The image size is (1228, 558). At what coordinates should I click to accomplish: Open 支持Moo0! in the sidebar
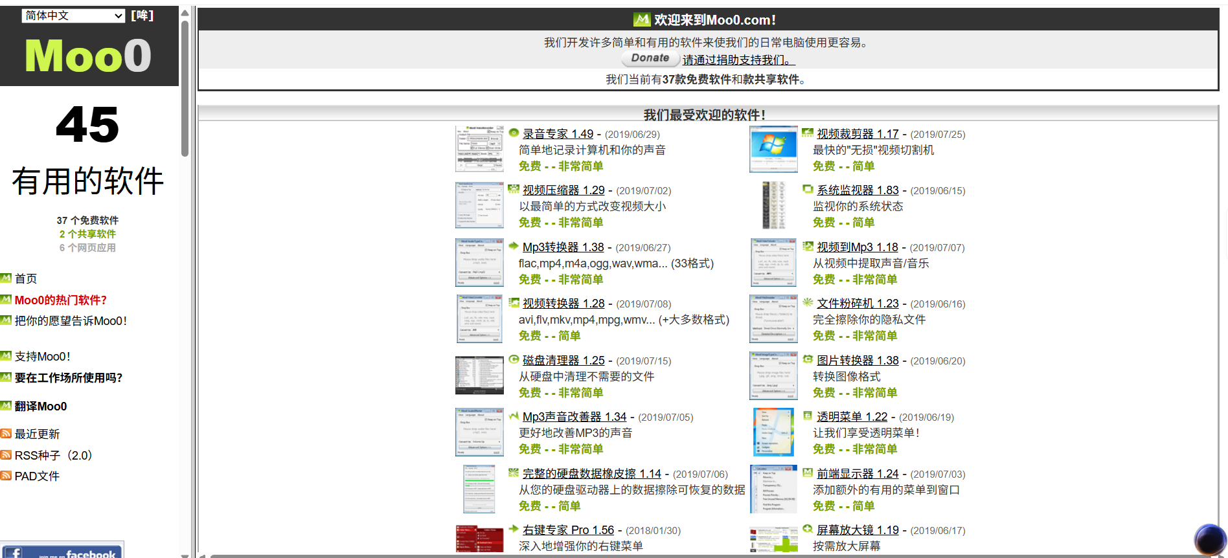tap(43, 357)
